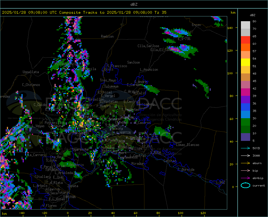Click the 'Potrerillos' map label
Screen dimensions: 268x217
54,123
